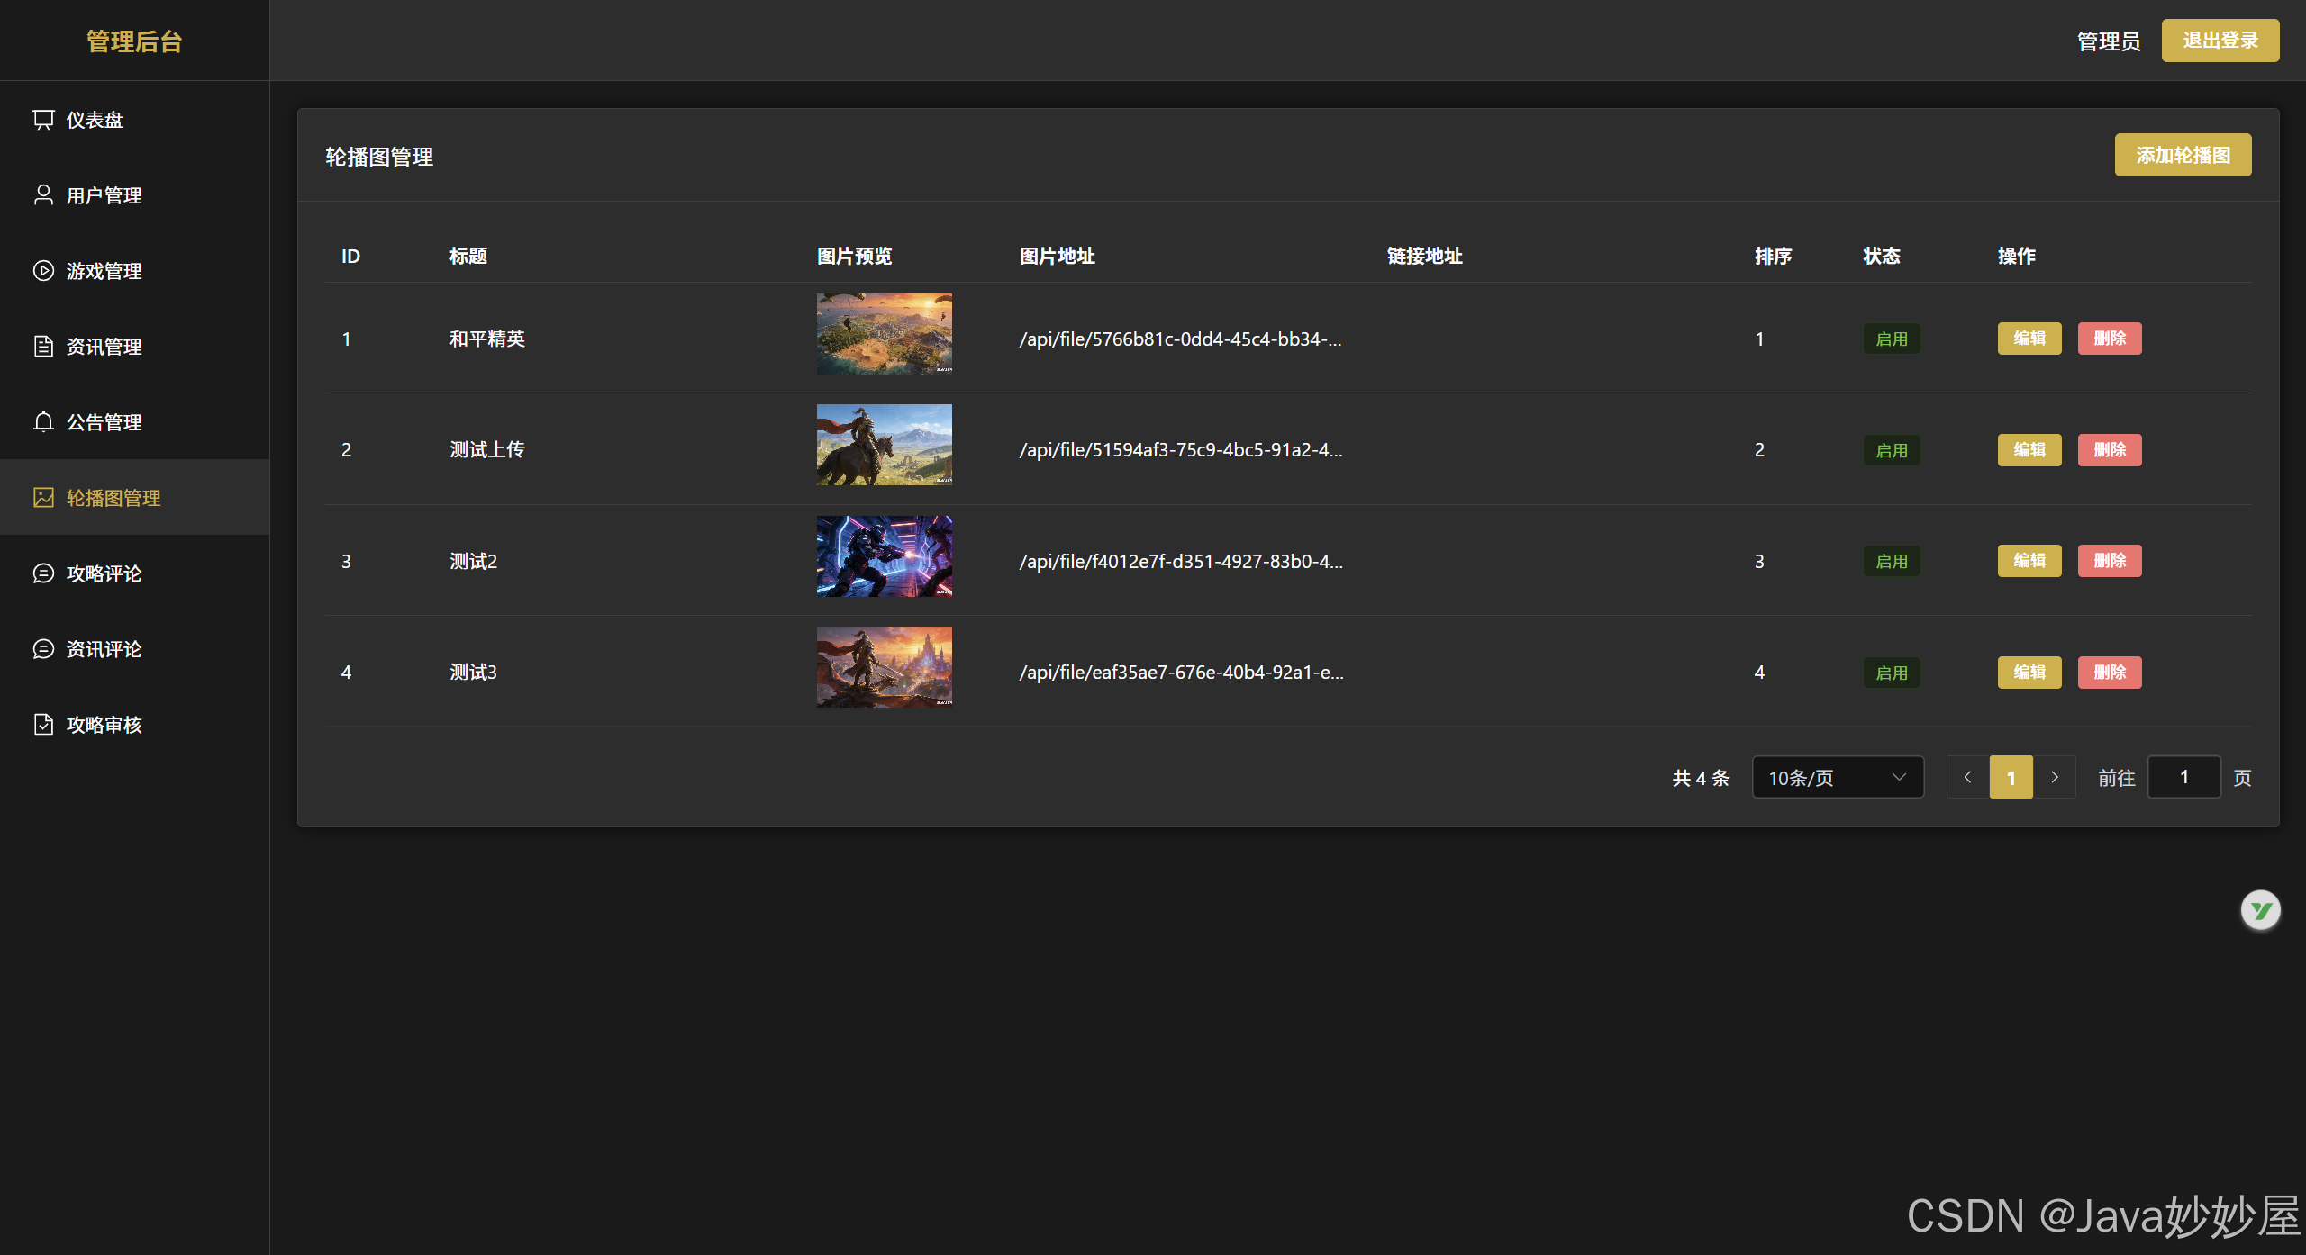Delete the 测试3 carousel row
This screenshot has width=2306, height=1255.
tap(2109, 673)
